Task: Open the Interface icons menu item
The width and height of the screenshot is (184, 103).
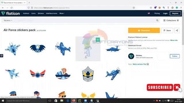Action: click(x=51, y=13)
